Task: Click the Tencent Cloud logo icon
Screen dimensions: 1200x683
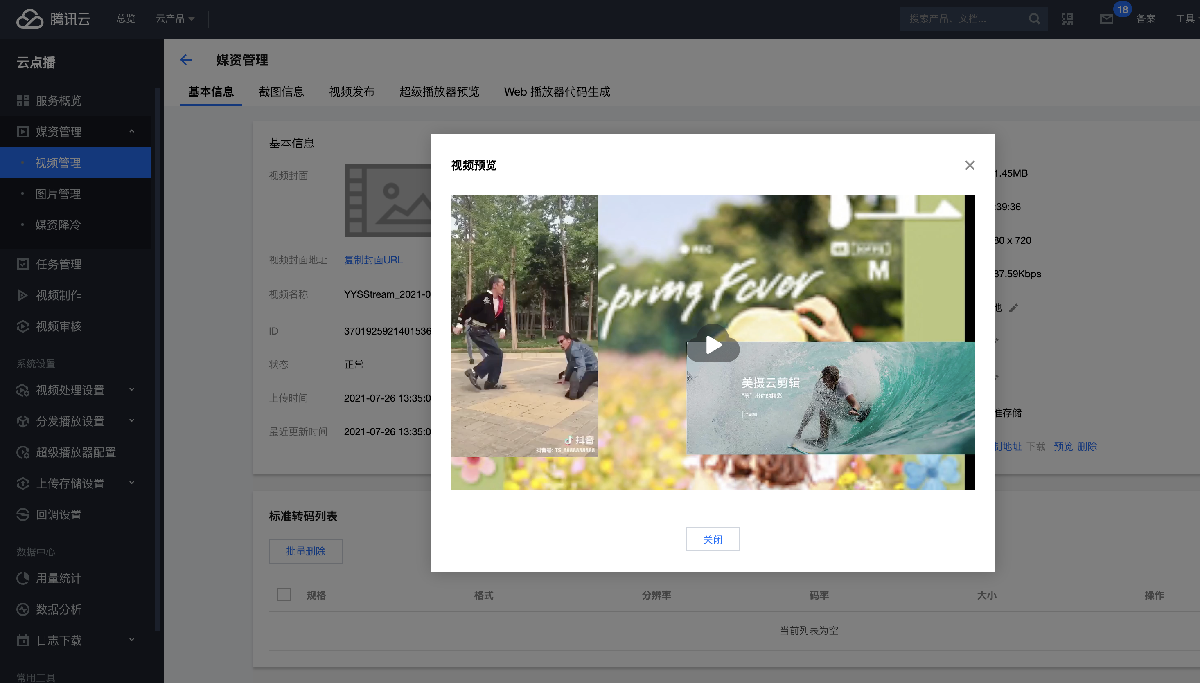Action: [29, 19]
